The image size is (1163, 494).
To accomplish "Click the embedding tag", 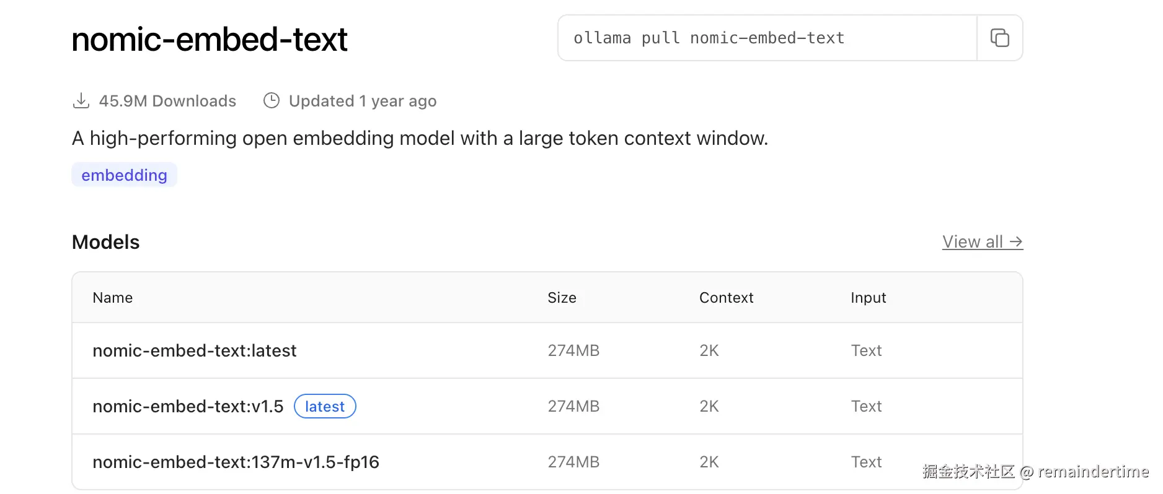I will click(124, 175).
